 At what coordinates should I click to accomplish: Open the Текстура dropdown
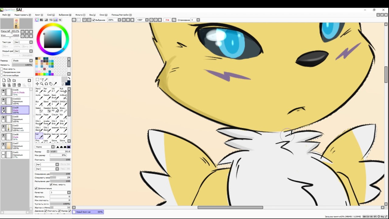[23, 42]
